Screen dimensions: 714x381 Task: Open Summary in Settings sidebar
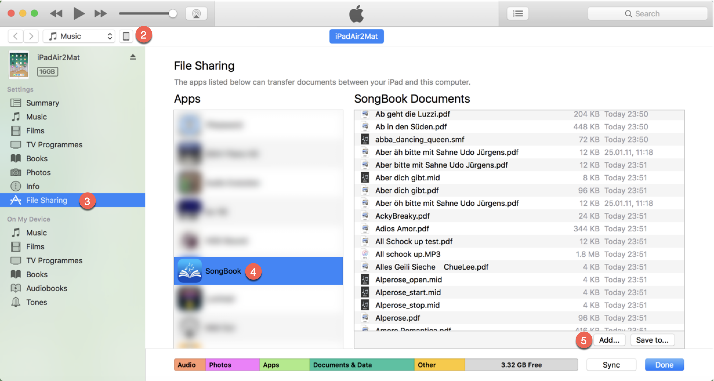click(x=42, y=103)
